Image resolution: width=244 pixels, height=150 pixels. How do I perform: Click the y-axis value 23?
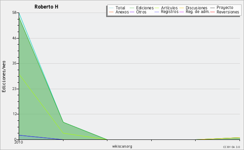pos(15,89)
